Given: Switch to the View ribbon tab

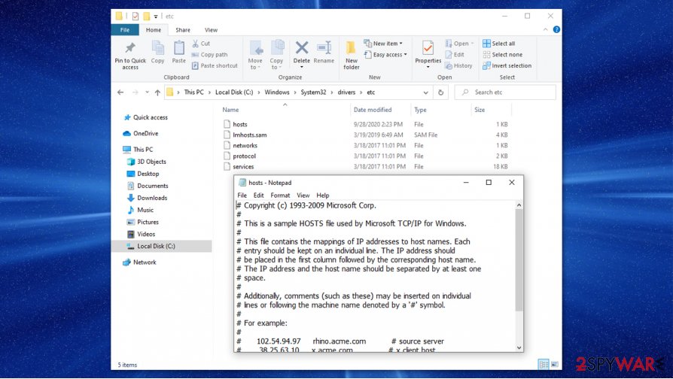Looking at the screenshot, I should click(211, 29).
